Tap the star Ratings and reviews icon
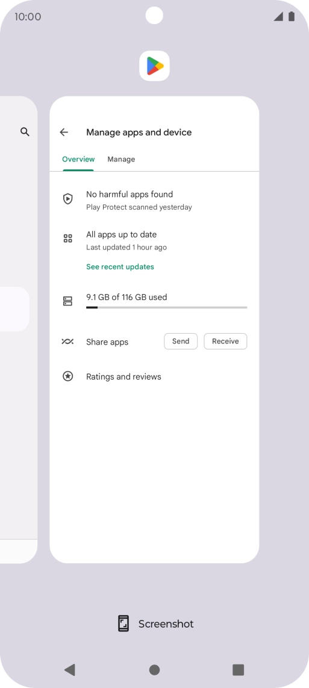 coord(67,377)
